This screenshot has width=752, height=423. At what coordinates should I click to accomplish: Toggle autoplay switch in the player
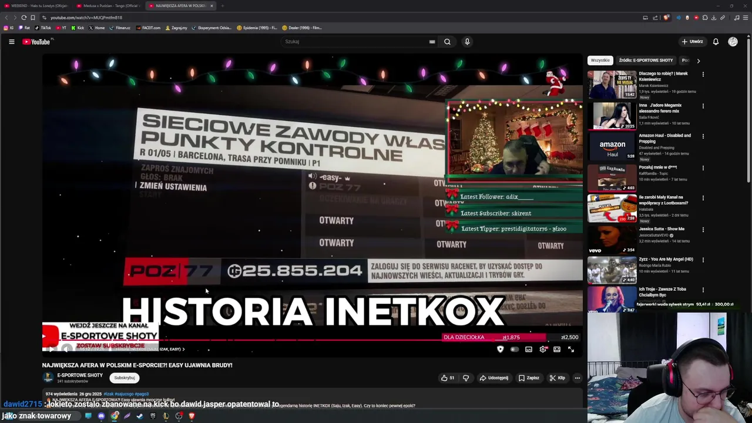point(514,350)
